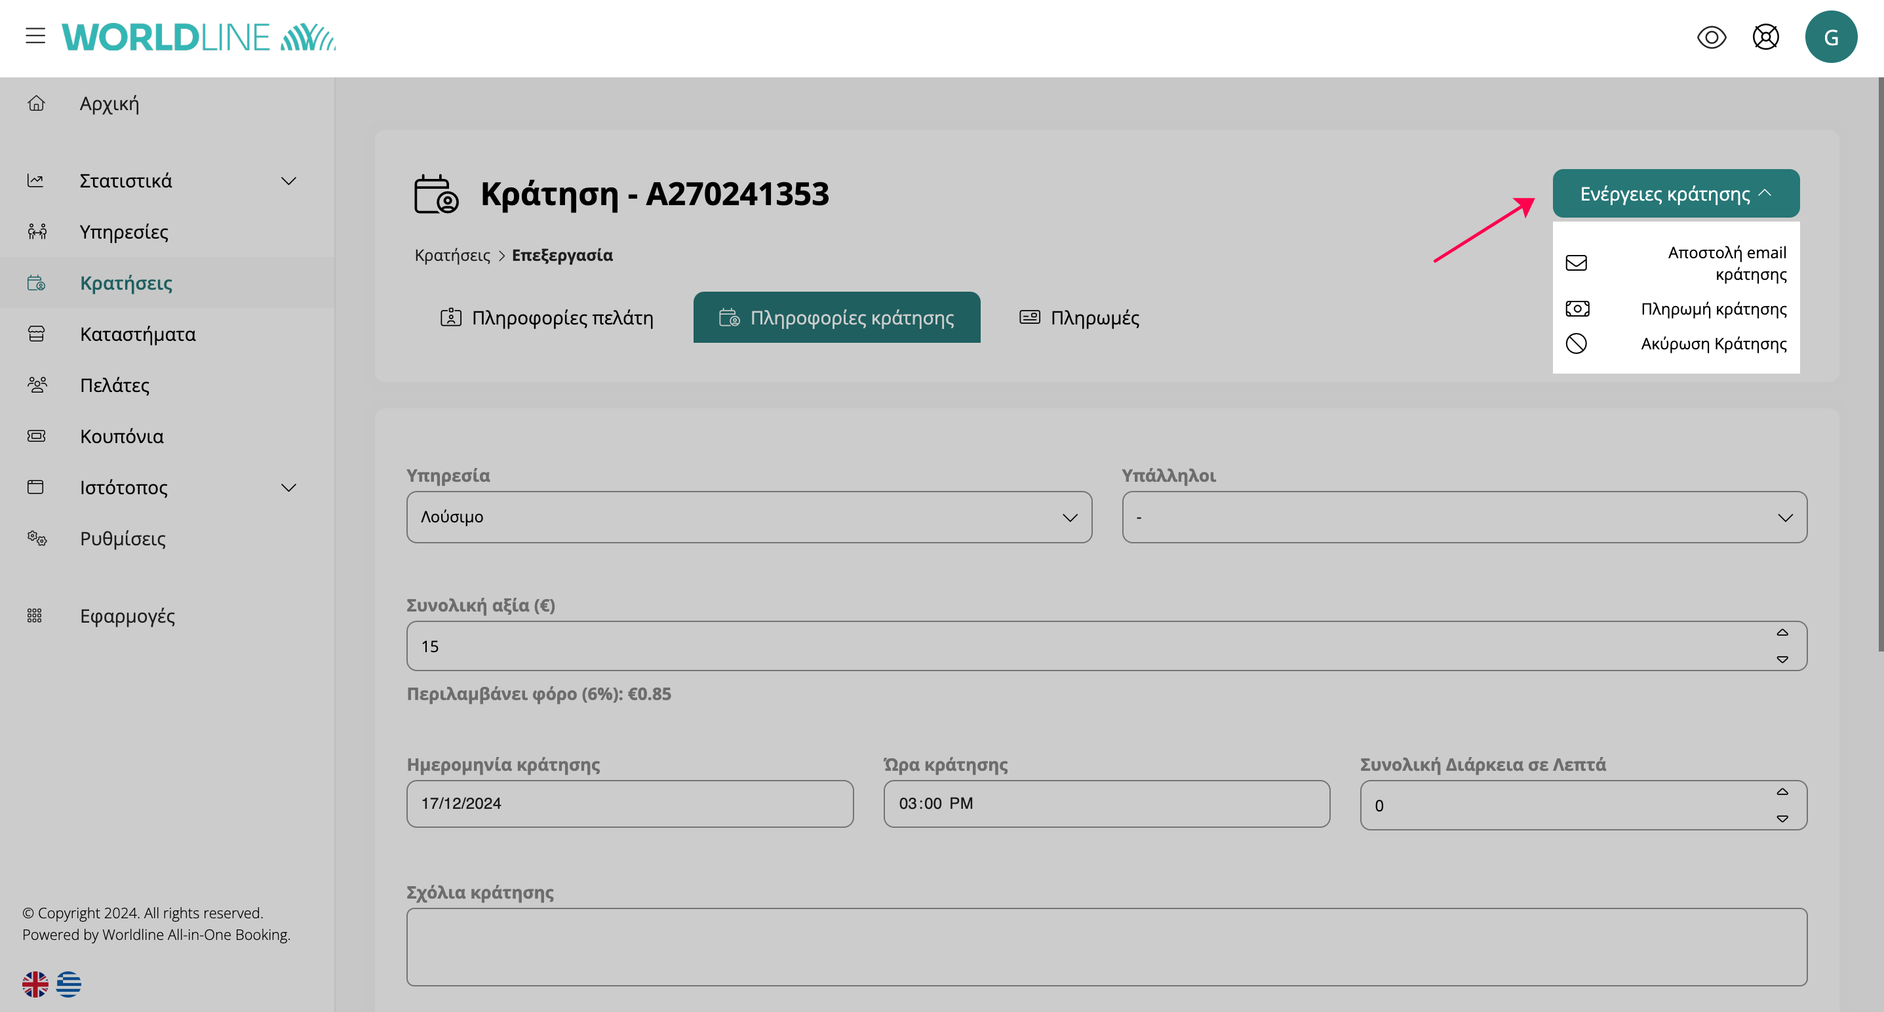Image resolution: width=1884 pixels, height=1012 pixels.
Task: Collapse the Ενέργειες κράτησης button
Action: click(1676, 194)
